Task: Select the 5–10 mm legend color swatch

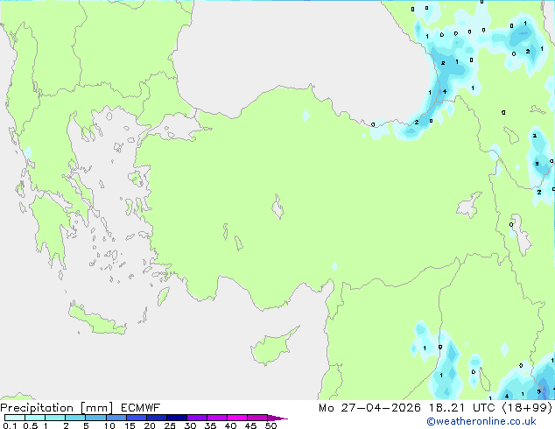Action: click(95, 418)
